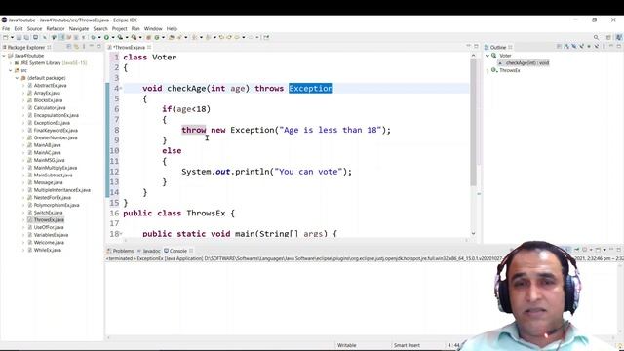Image resolution: width=624 pixels, height=351 pixels.
Task: Click the editor horizontal scrollbar
Action: pos(296,240)
